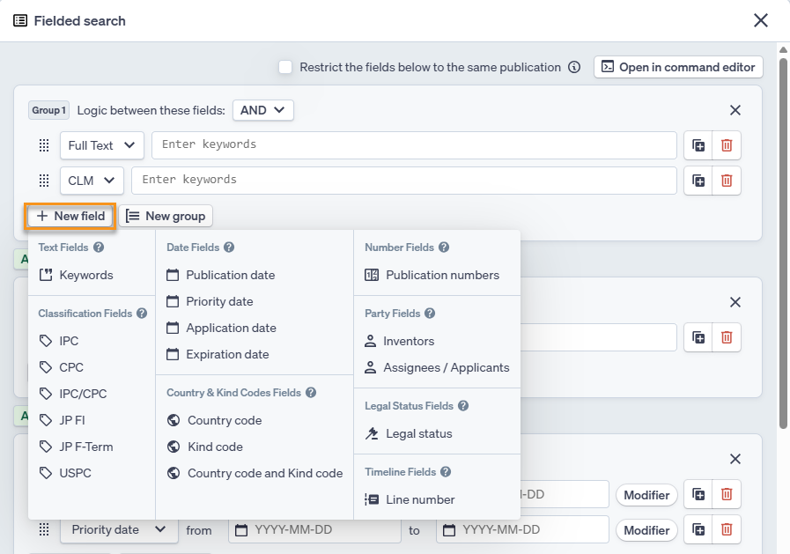Image resolution: width=790 pixels, height=554 pixels.
Task: Click the New group button
Action: (x=166, y=216)
